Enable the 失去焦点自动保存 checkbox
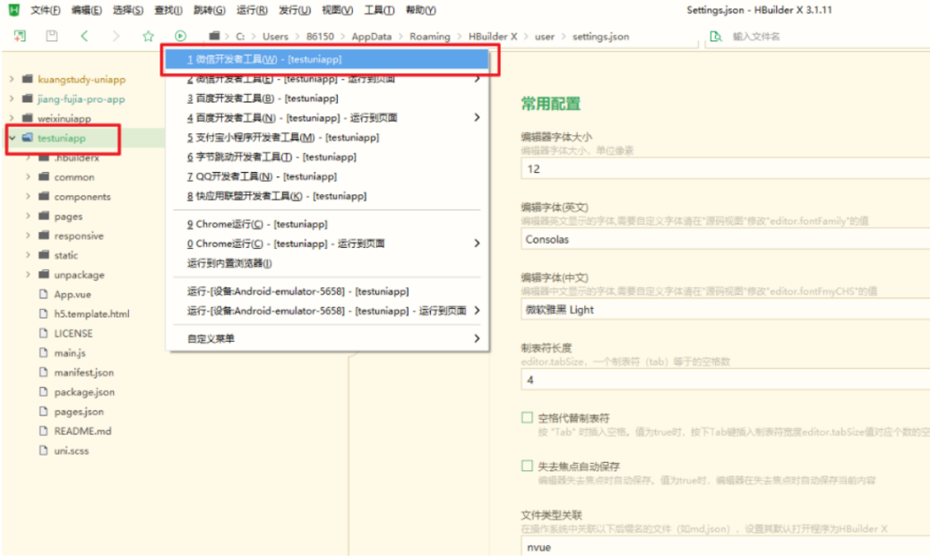Screen dimensions: 930x556 pos(527,466)
